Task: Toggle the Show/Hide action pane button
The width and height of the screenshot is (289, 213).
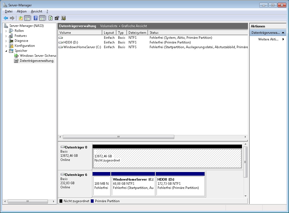Action: (42, 18)
